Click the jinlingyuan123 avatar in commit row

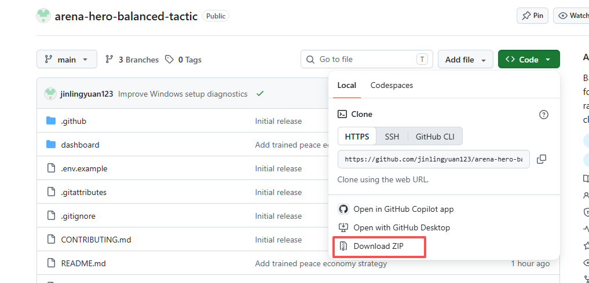point(50,93)
